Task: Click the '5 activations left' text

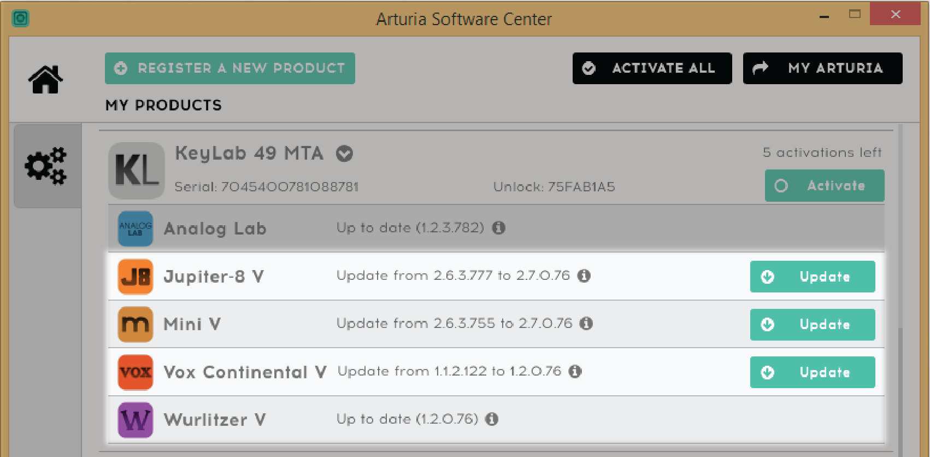Action: 822,153
